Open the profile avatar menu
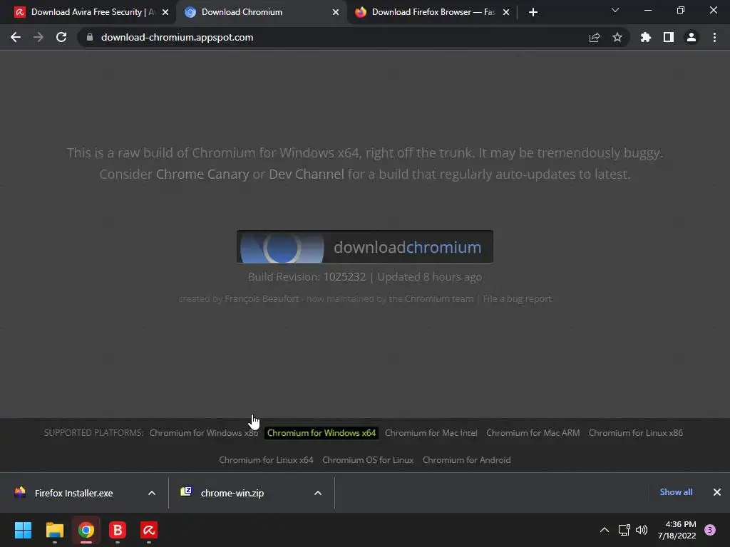The image size is (730, 547). click(692, 37)
